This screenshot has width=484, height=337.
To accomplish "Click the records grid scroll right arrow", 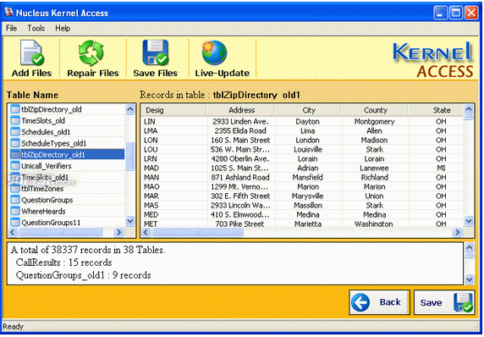I will click(458, 232).
